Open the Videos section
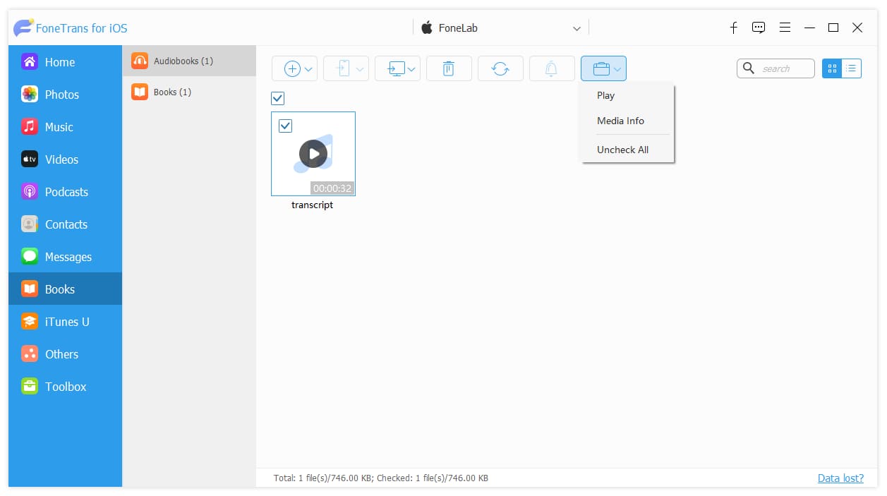The height and width of the screenshot is (496, 887). click(65, 159)
